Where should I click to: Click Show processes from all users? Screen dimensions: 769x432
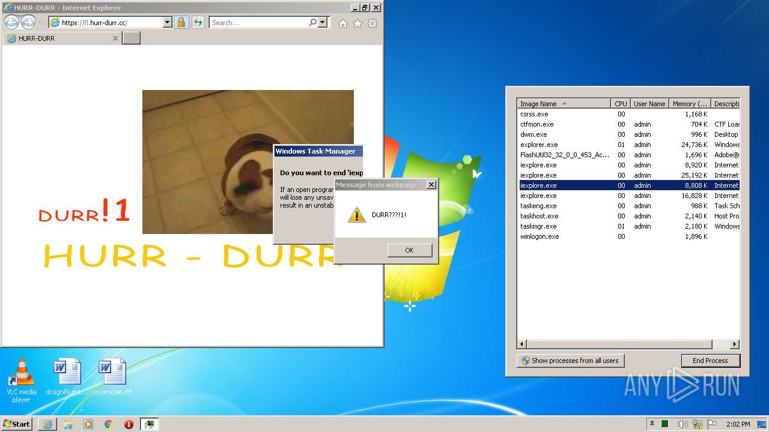(x=570, y=361)
